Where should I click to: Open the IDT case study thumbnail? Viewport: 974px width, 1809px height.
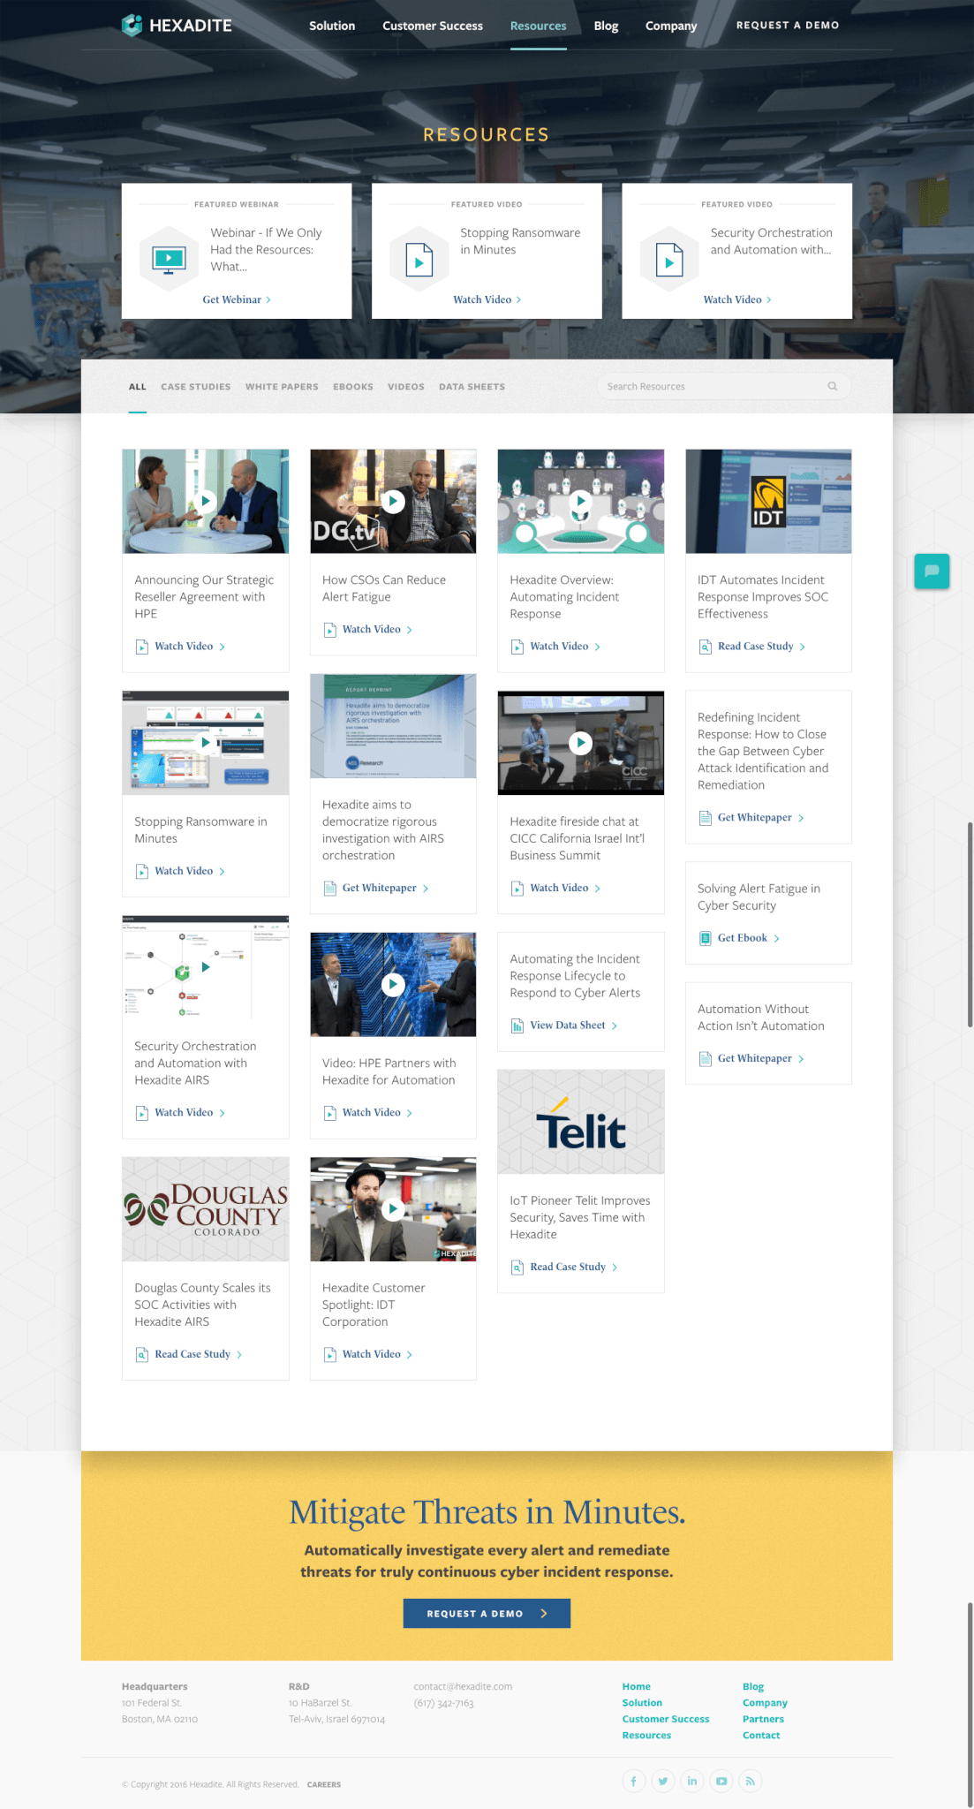[x=769, y=501]
